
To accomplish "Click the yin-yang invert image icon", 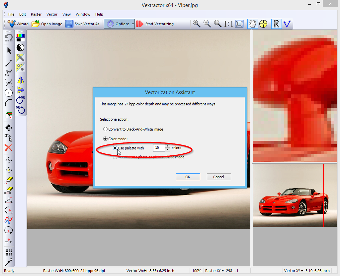I will tap(21, 47).
